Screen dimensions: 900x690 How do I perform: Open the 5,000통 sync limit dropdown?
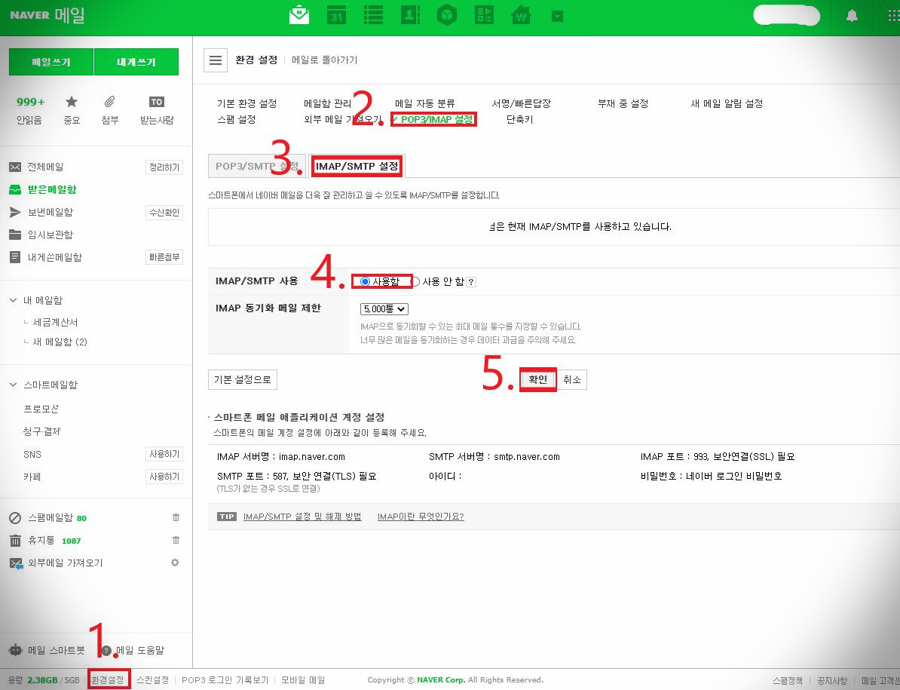(384, 309)
